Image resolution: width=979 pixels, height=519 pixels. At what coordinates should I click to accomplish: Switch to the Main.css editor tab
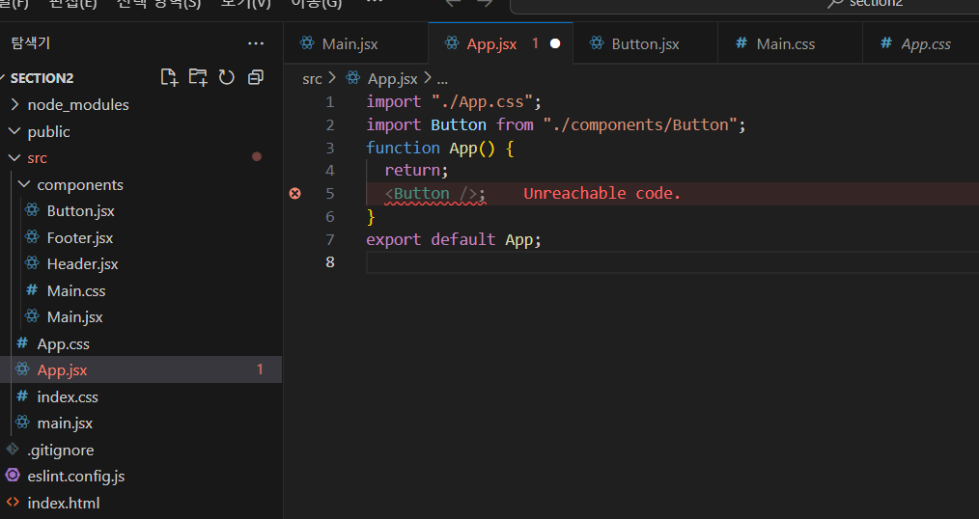coord(790,43)
